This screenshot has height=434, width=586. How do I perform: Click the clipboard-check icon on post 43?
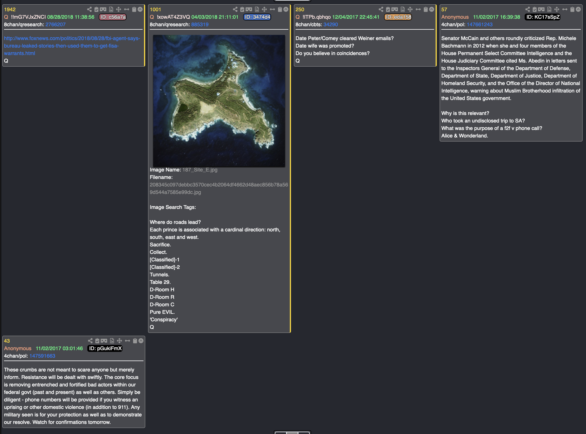(97, 341)
